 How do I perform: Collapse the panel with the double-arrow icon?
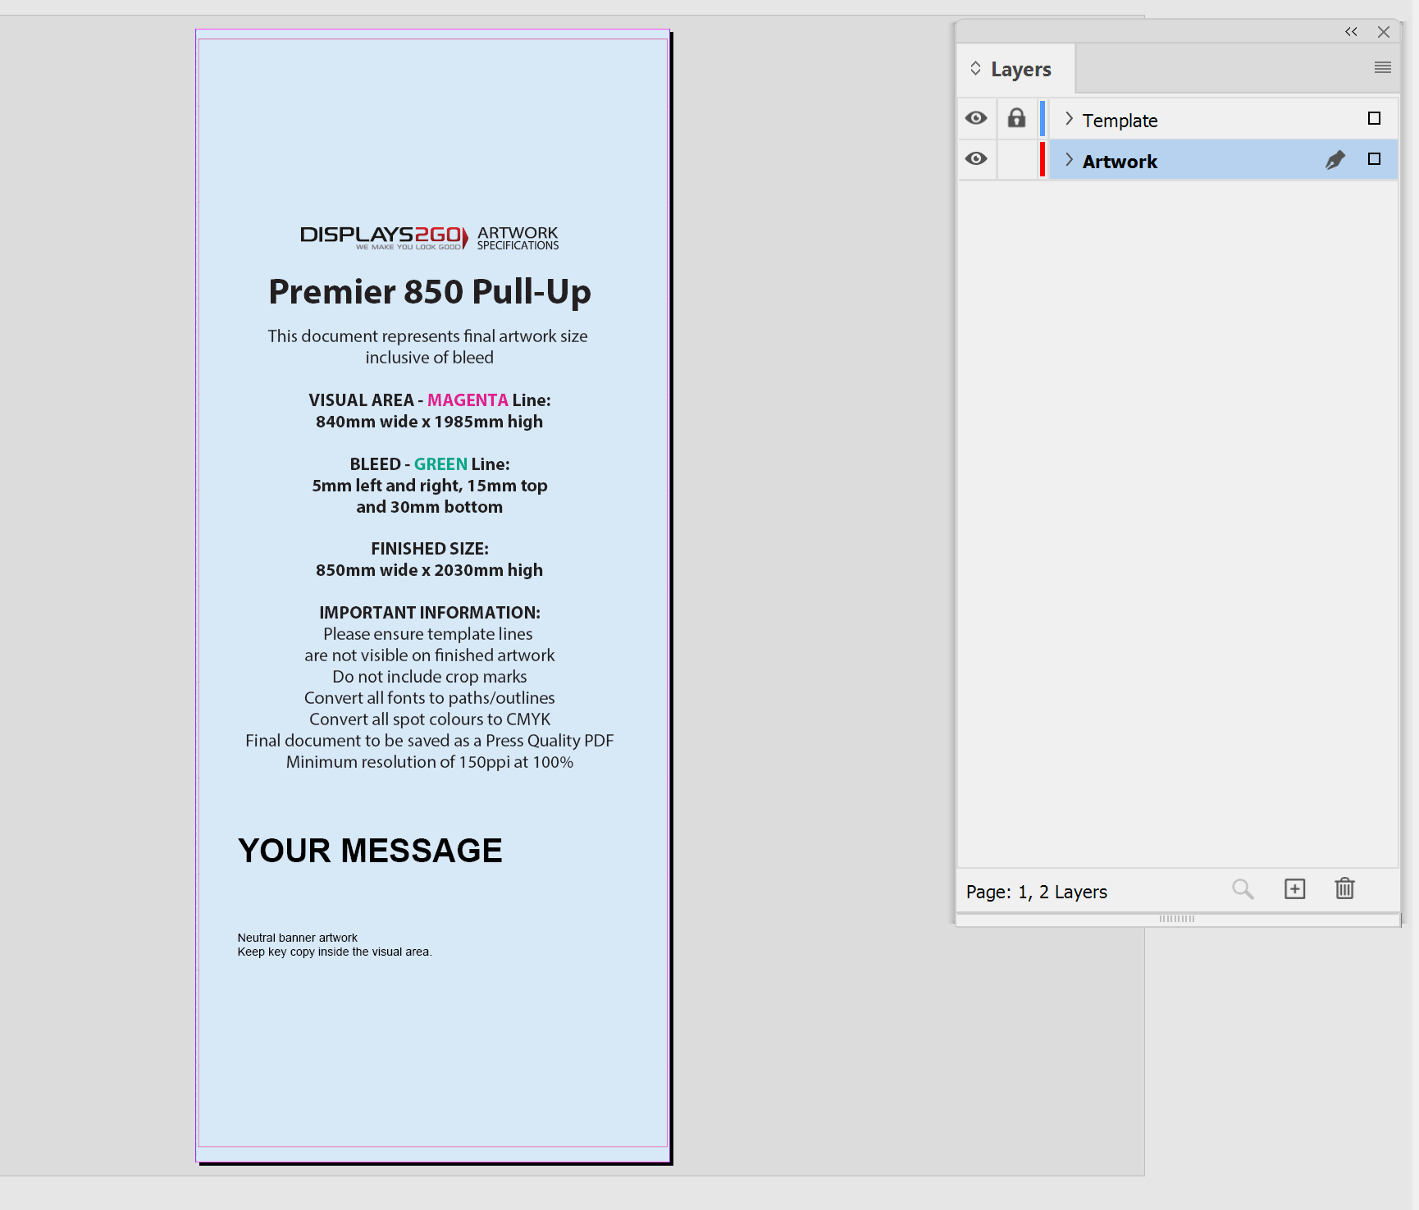pyautogui.click(x=1351, y=32)
